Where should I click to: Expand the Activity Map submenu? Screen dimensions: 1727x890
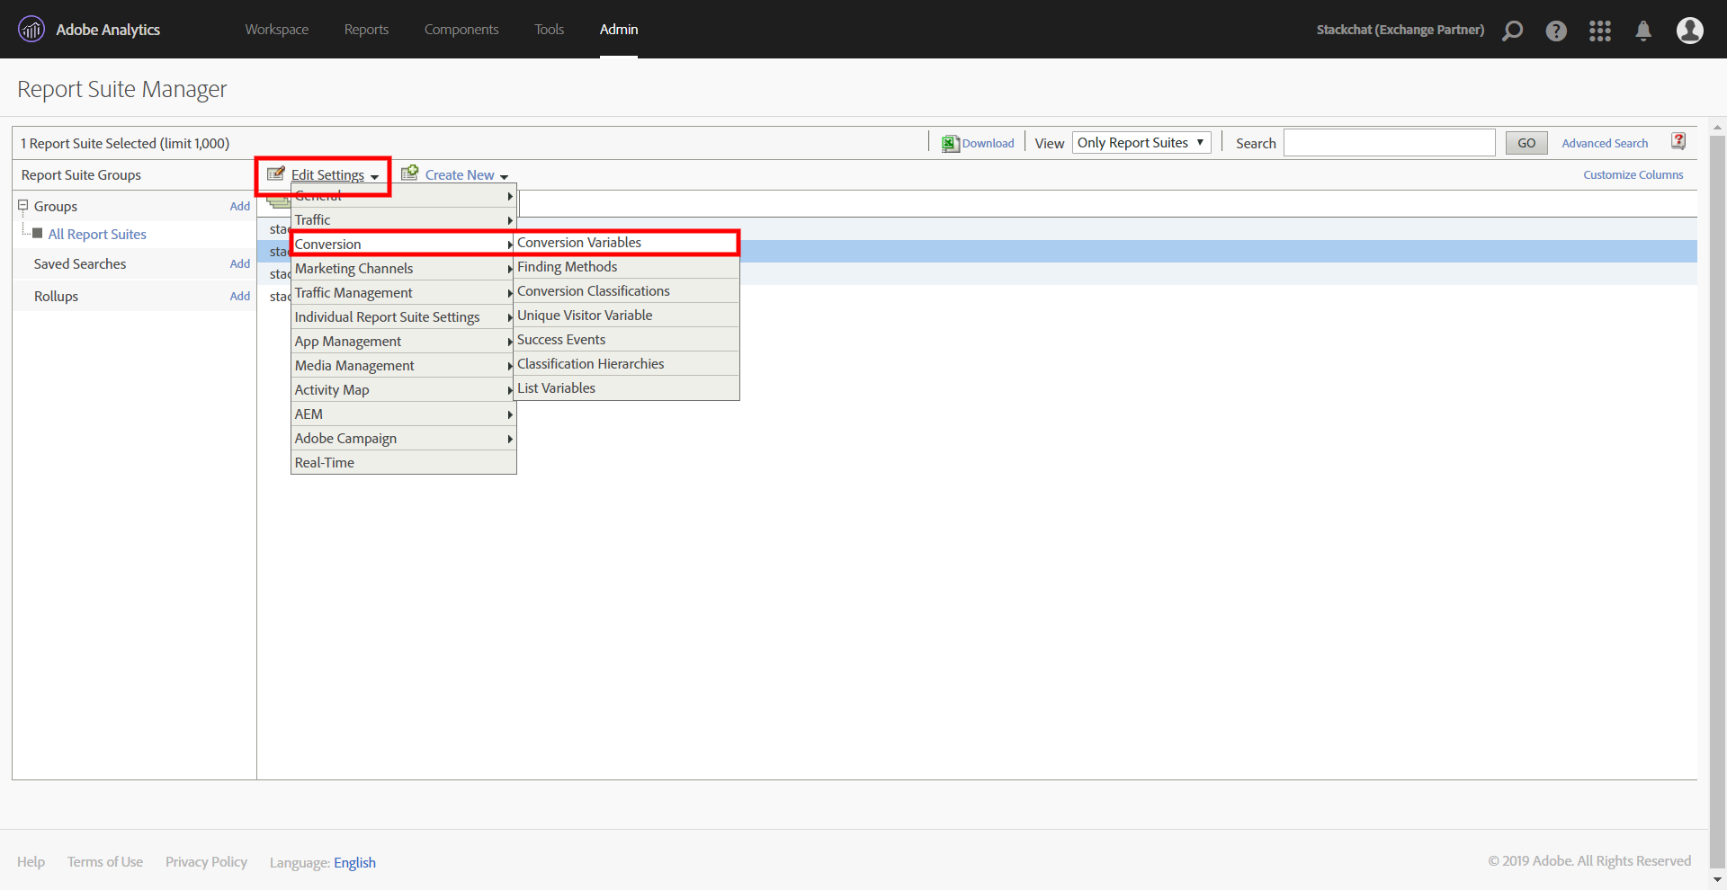coord(404,390)
